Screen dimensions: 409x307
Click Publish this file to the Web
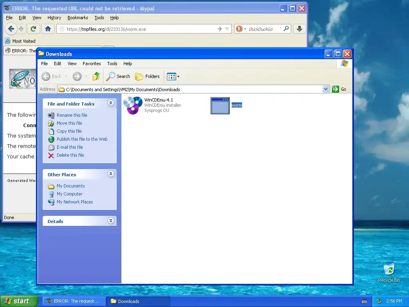pos(82,139)
